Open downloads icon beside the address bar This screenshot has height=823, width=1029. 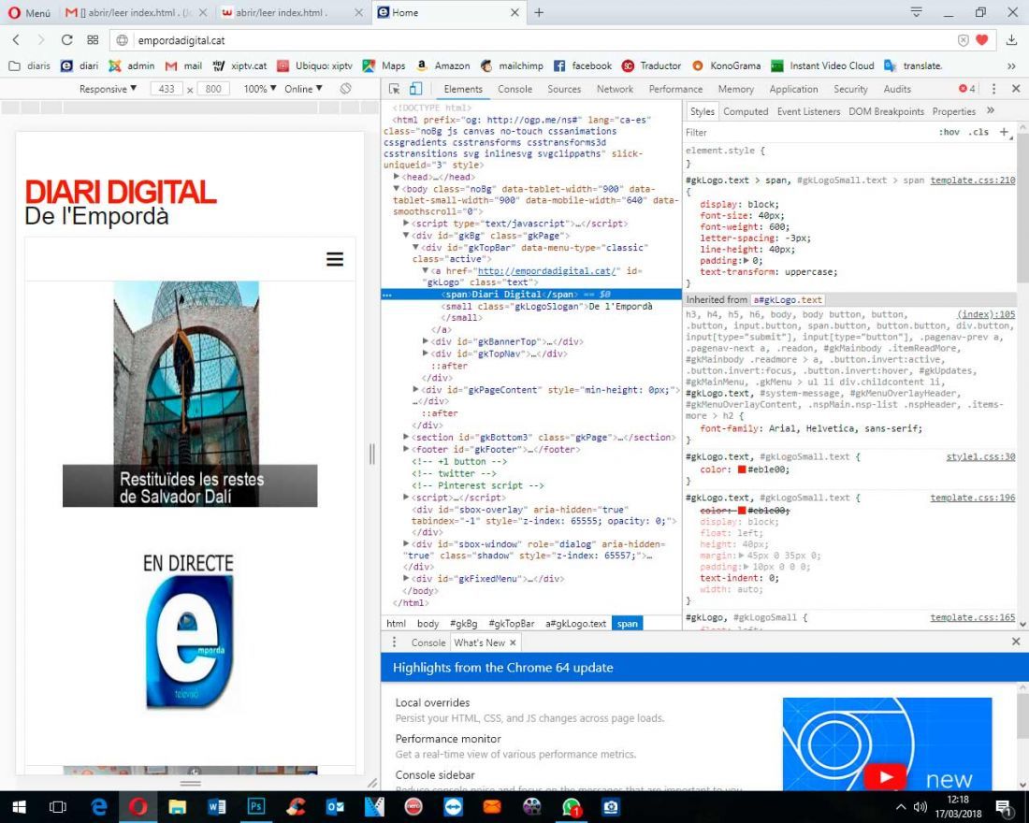(1011, 40)
